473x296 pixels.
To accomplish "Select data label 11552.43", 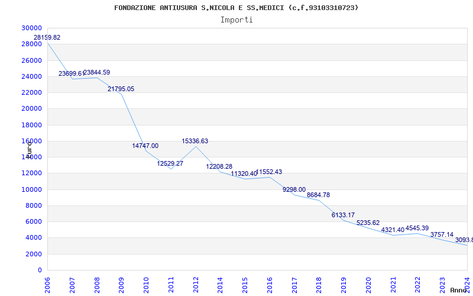I will [x=269, y=172].
